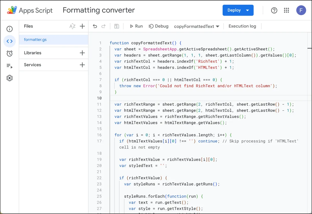Screen dimensions: 312x214
Task: Click 'throw new Error' on line 8
Action: 137,86
